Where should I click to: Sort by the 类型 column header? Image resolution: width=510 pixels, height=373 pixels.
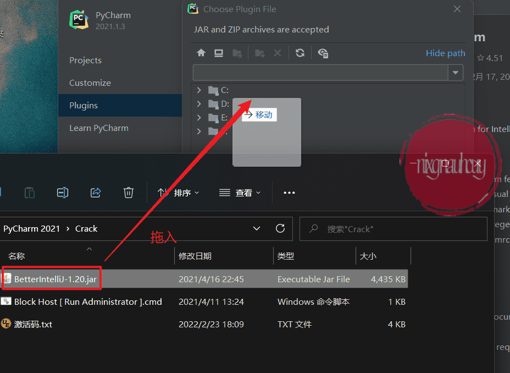pyautogui.click(x=286, y=256)
